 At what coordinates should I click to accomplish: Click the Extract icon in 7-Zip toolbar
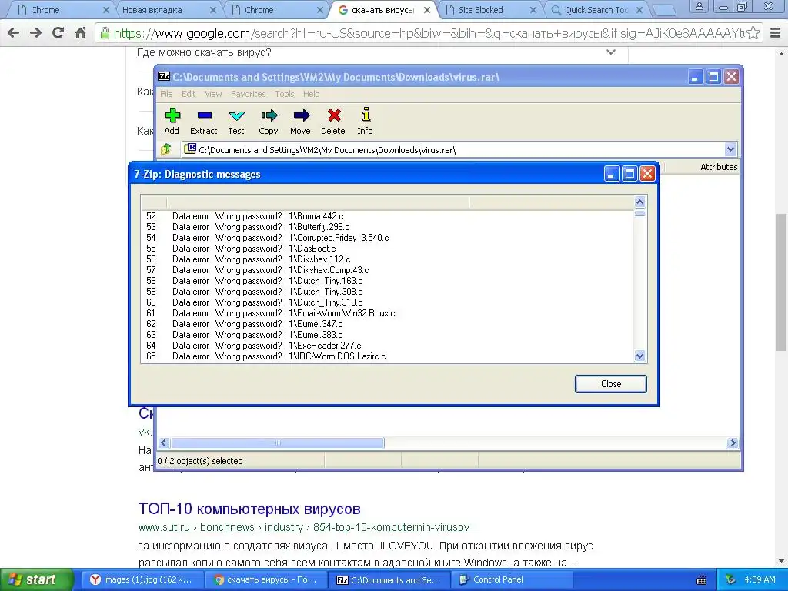click(203, 121)
